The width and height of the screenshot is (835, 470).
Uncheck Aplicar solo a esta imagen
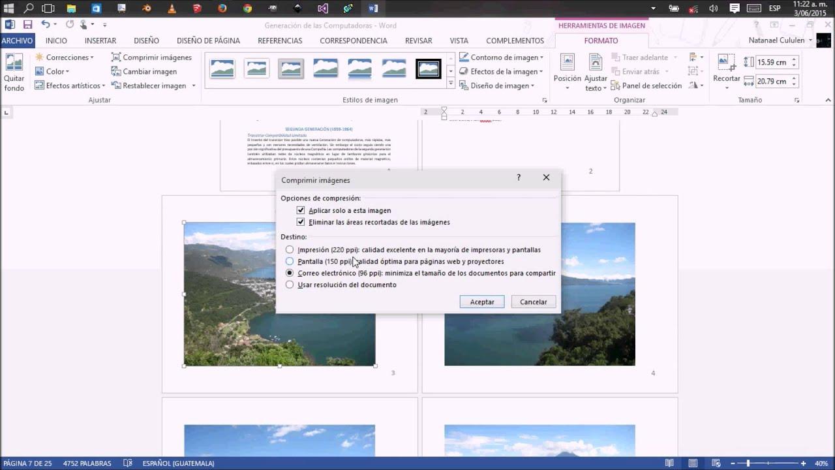click(x=301, y=210)
